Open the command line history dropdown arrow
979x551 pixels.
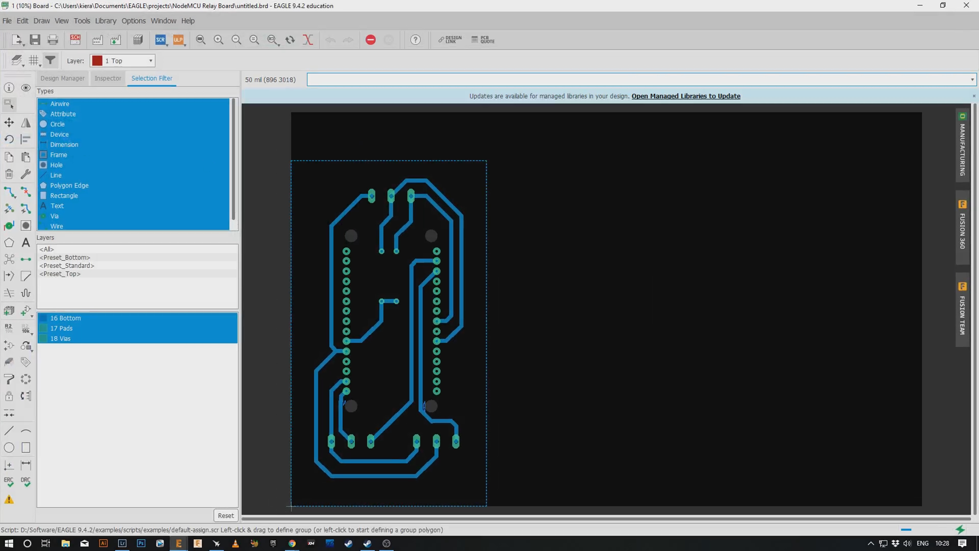[972, 80]
